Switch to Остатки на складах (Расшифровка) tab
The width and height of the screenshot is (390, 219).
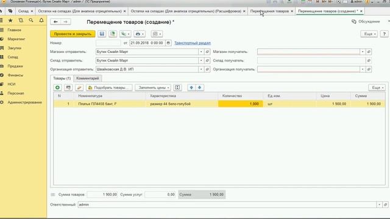pyautogui.click(x=186, y=11)
